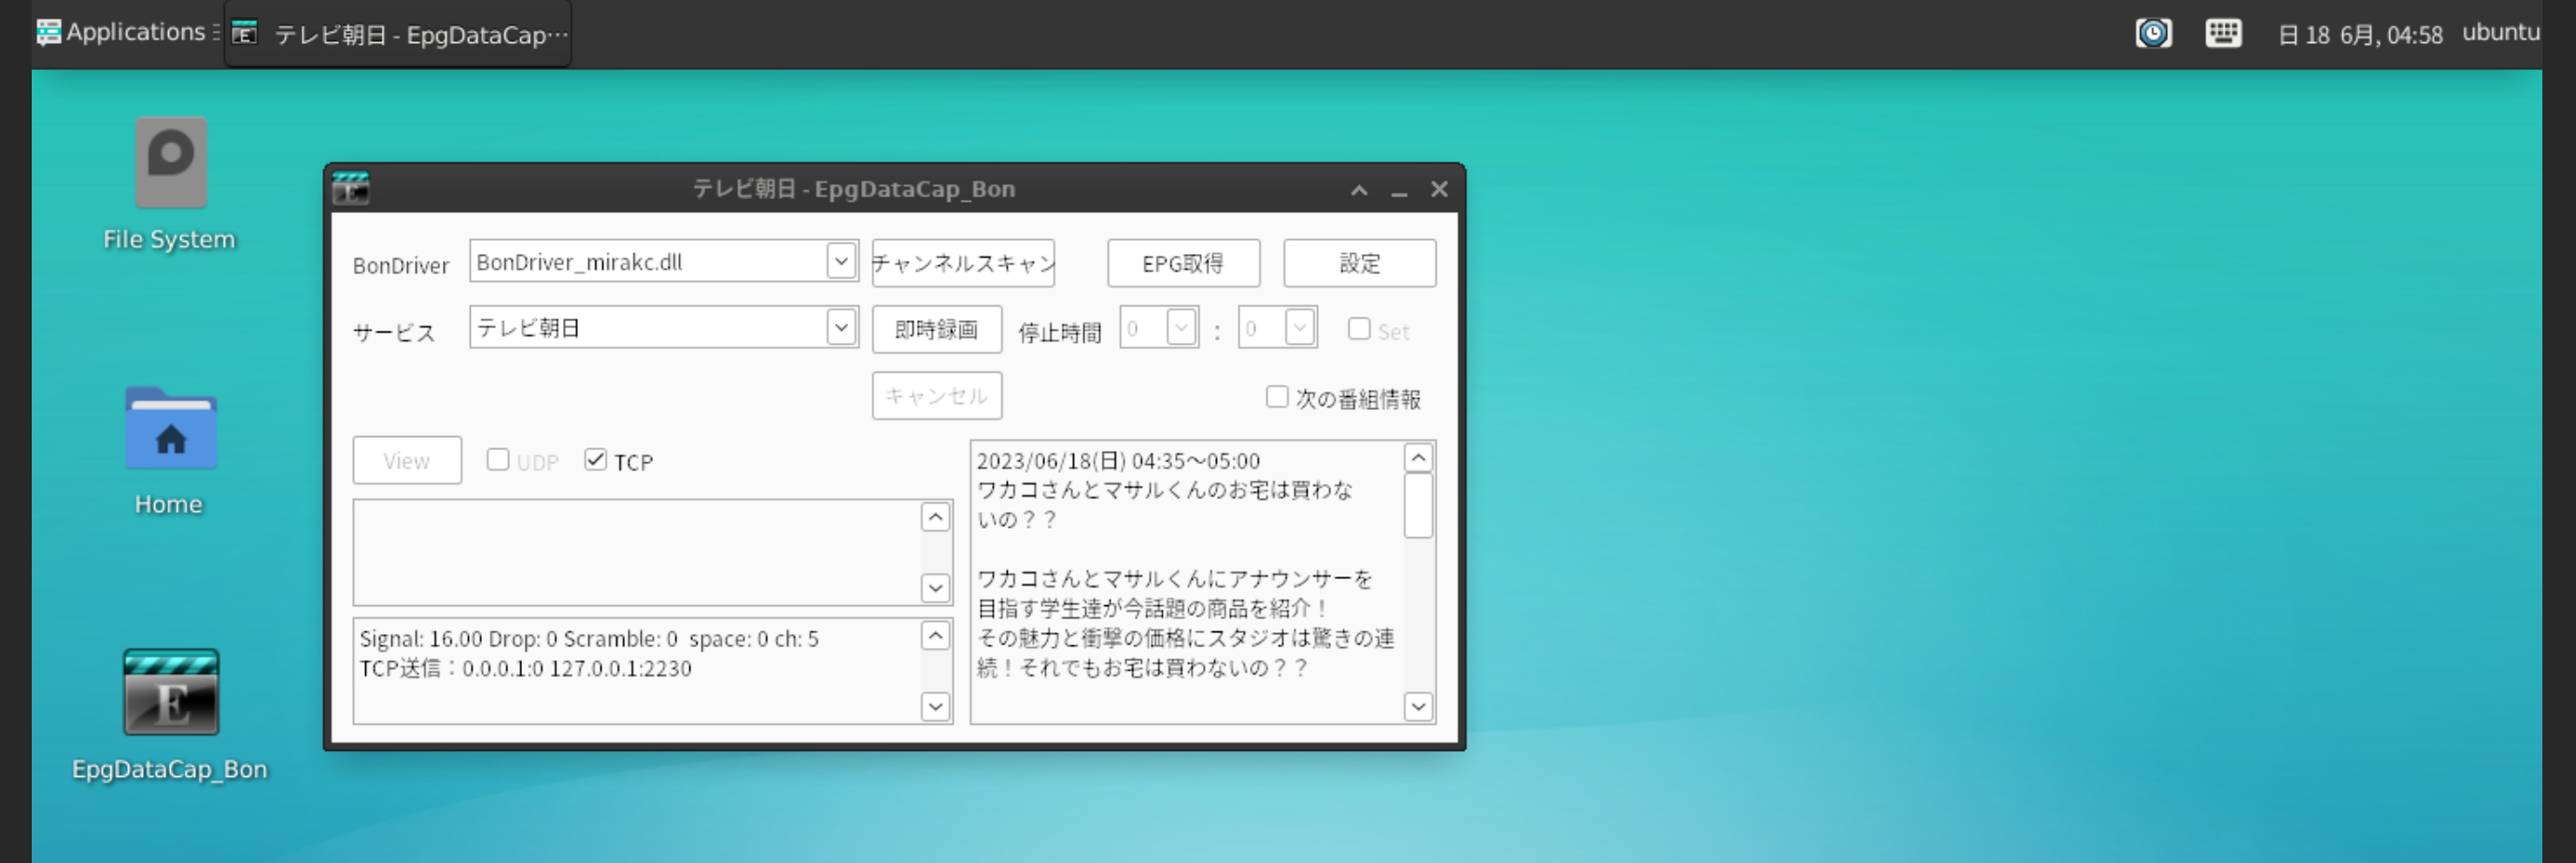Viewport: 2576px width, 863px height.
Task: Click the keyboard layout icon in the tray
Action: point(2222,33)
